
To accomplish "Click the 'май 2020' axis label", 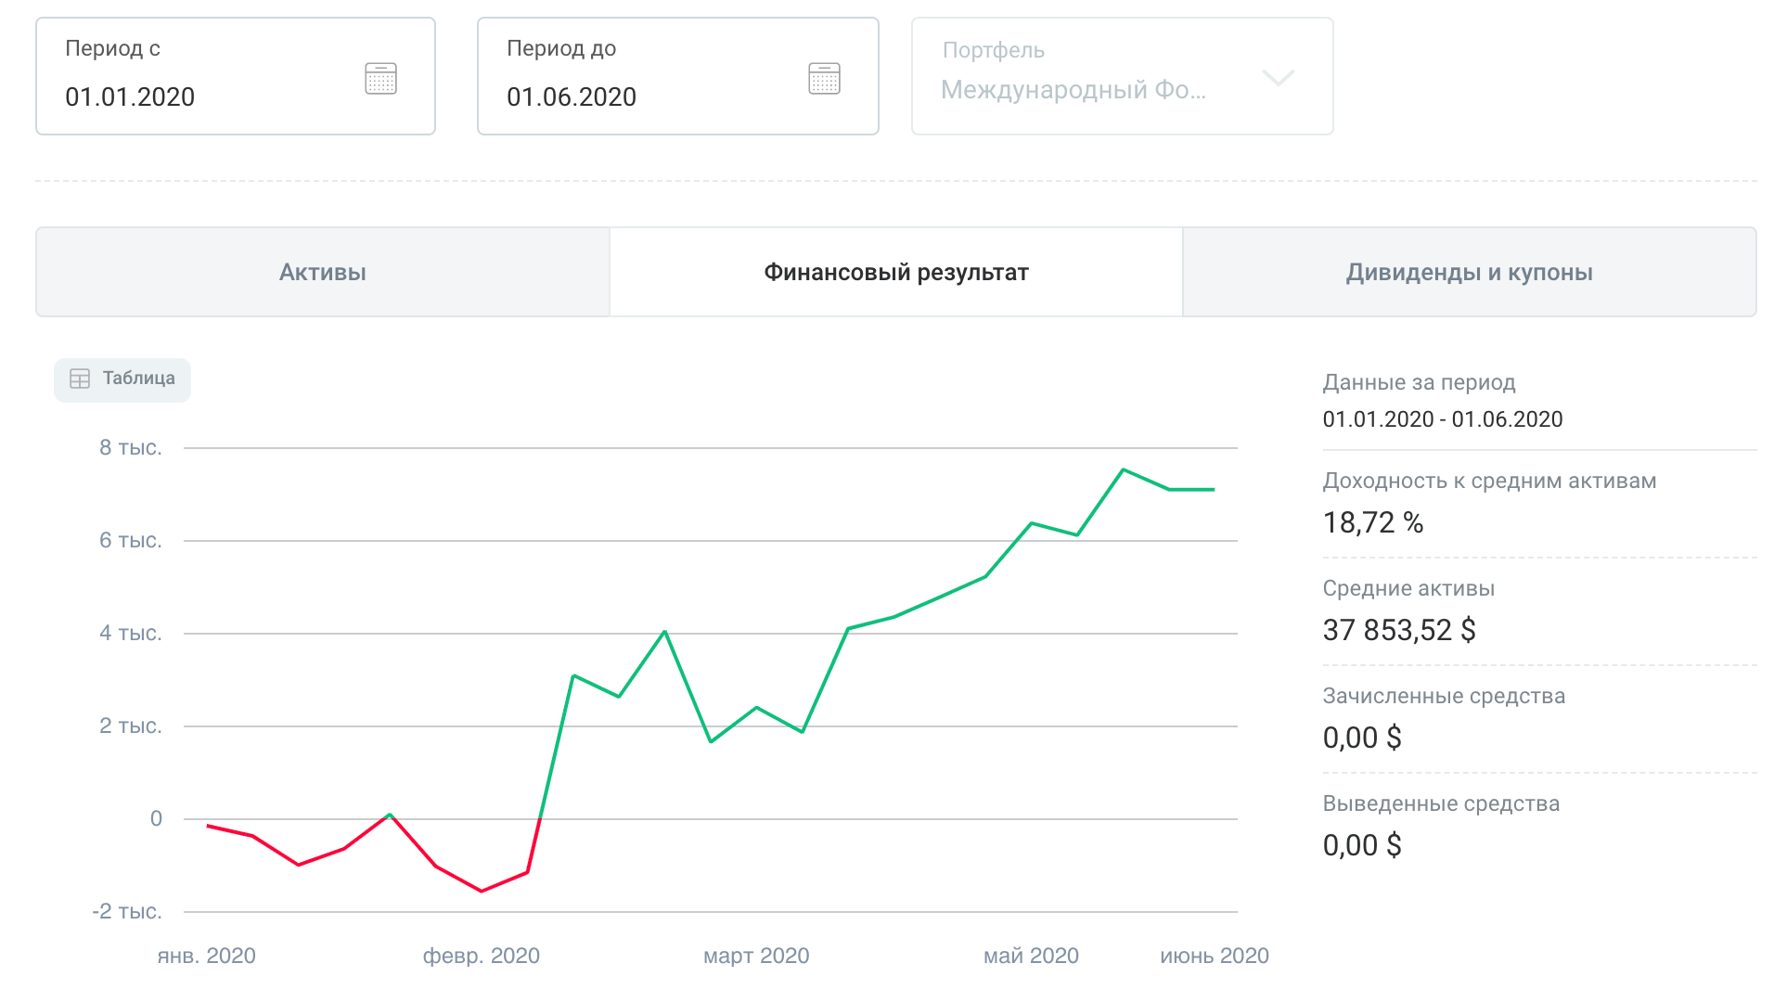I will tap(1031, 956).
